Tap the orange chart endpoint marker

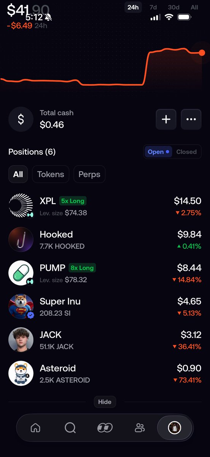[202, 53]
